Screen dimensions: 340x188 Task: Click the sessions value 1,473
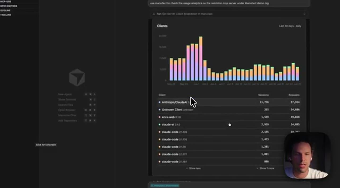[x=265, y=139]
